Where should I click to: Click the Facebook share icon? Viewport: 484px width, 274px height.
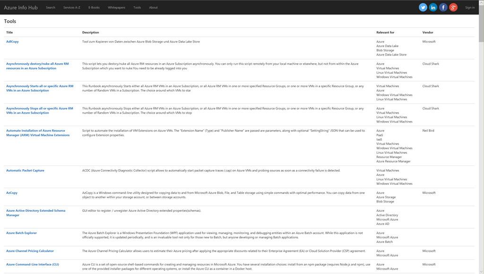[x=443, y=7]
